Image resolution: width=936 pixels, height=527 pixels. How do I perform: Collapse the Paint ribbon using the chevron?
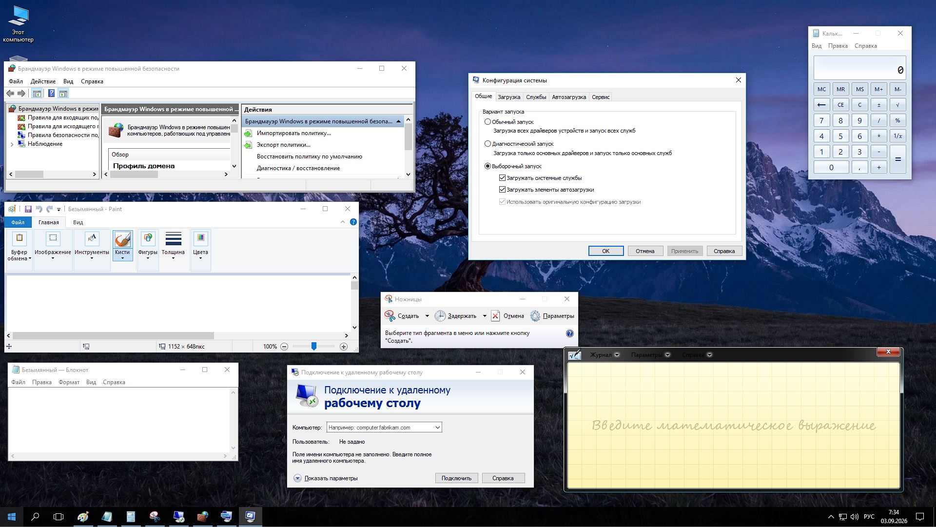(x=342, y=222)
